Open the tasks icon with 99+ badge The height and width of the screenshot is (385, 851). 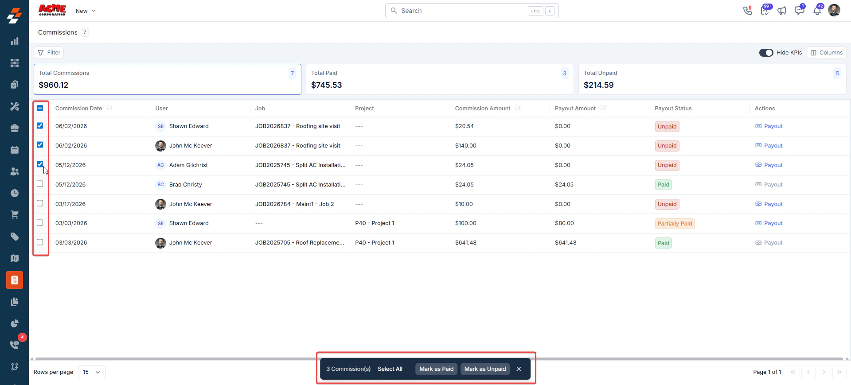765,11
